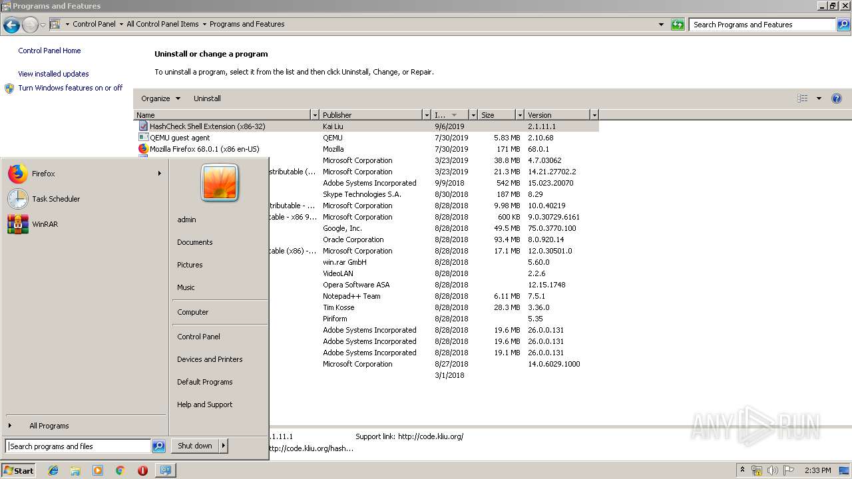This screenshot has height=479, width=852.
Task: Click into Search Programs and Features field
Action: 762,25
